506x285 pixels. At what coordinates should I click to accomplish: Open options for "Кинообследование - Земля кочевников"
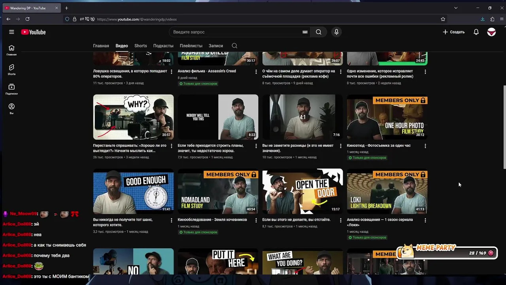click(256, 220)
